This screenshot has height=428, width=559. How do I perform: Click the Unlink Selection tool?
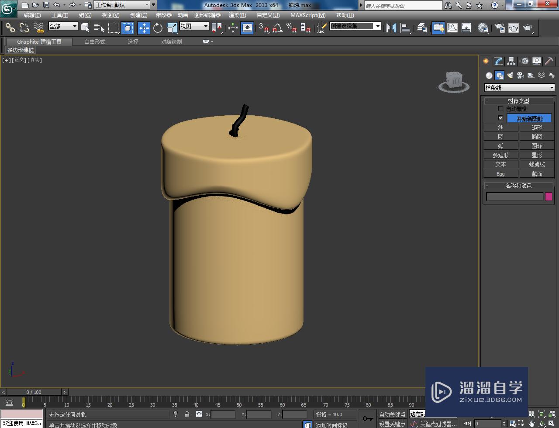coord(24,28)
